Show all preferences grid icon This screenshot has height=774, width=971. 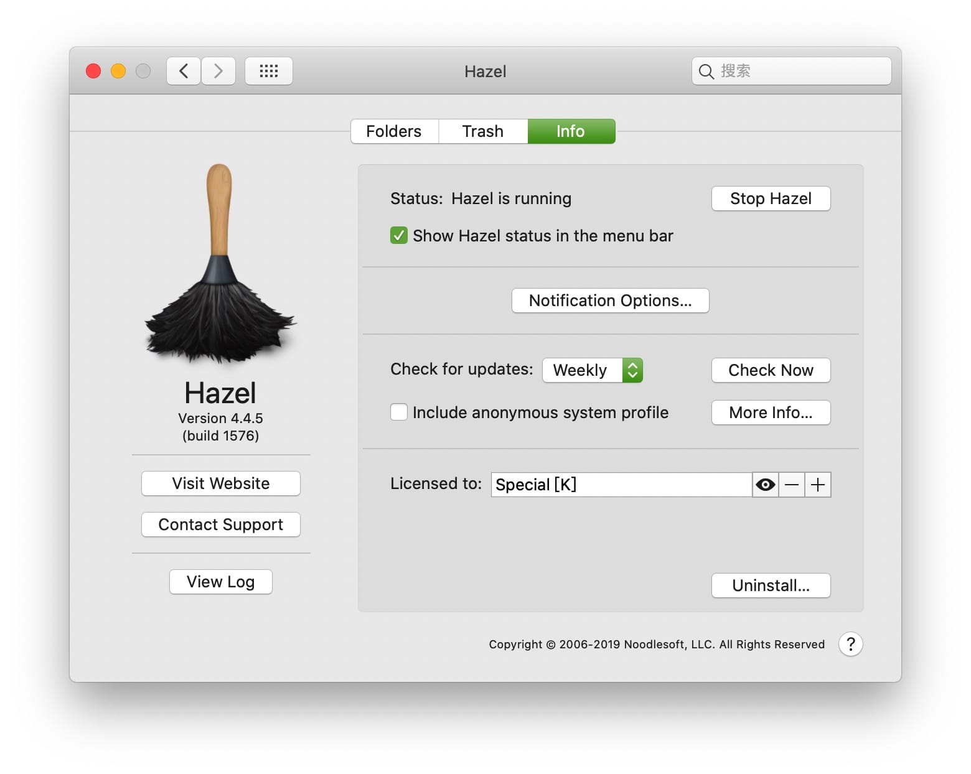coord(268,71)
